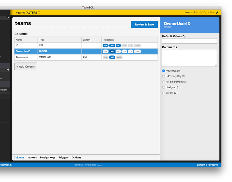
Task: Toggle PK badge on the TeamName row
Action: [106, 57]
